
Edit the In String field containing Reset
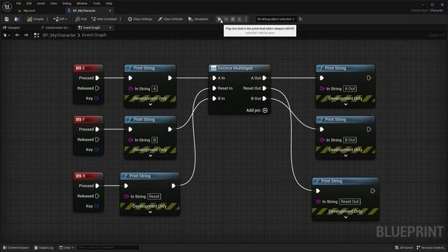point(154,196)
